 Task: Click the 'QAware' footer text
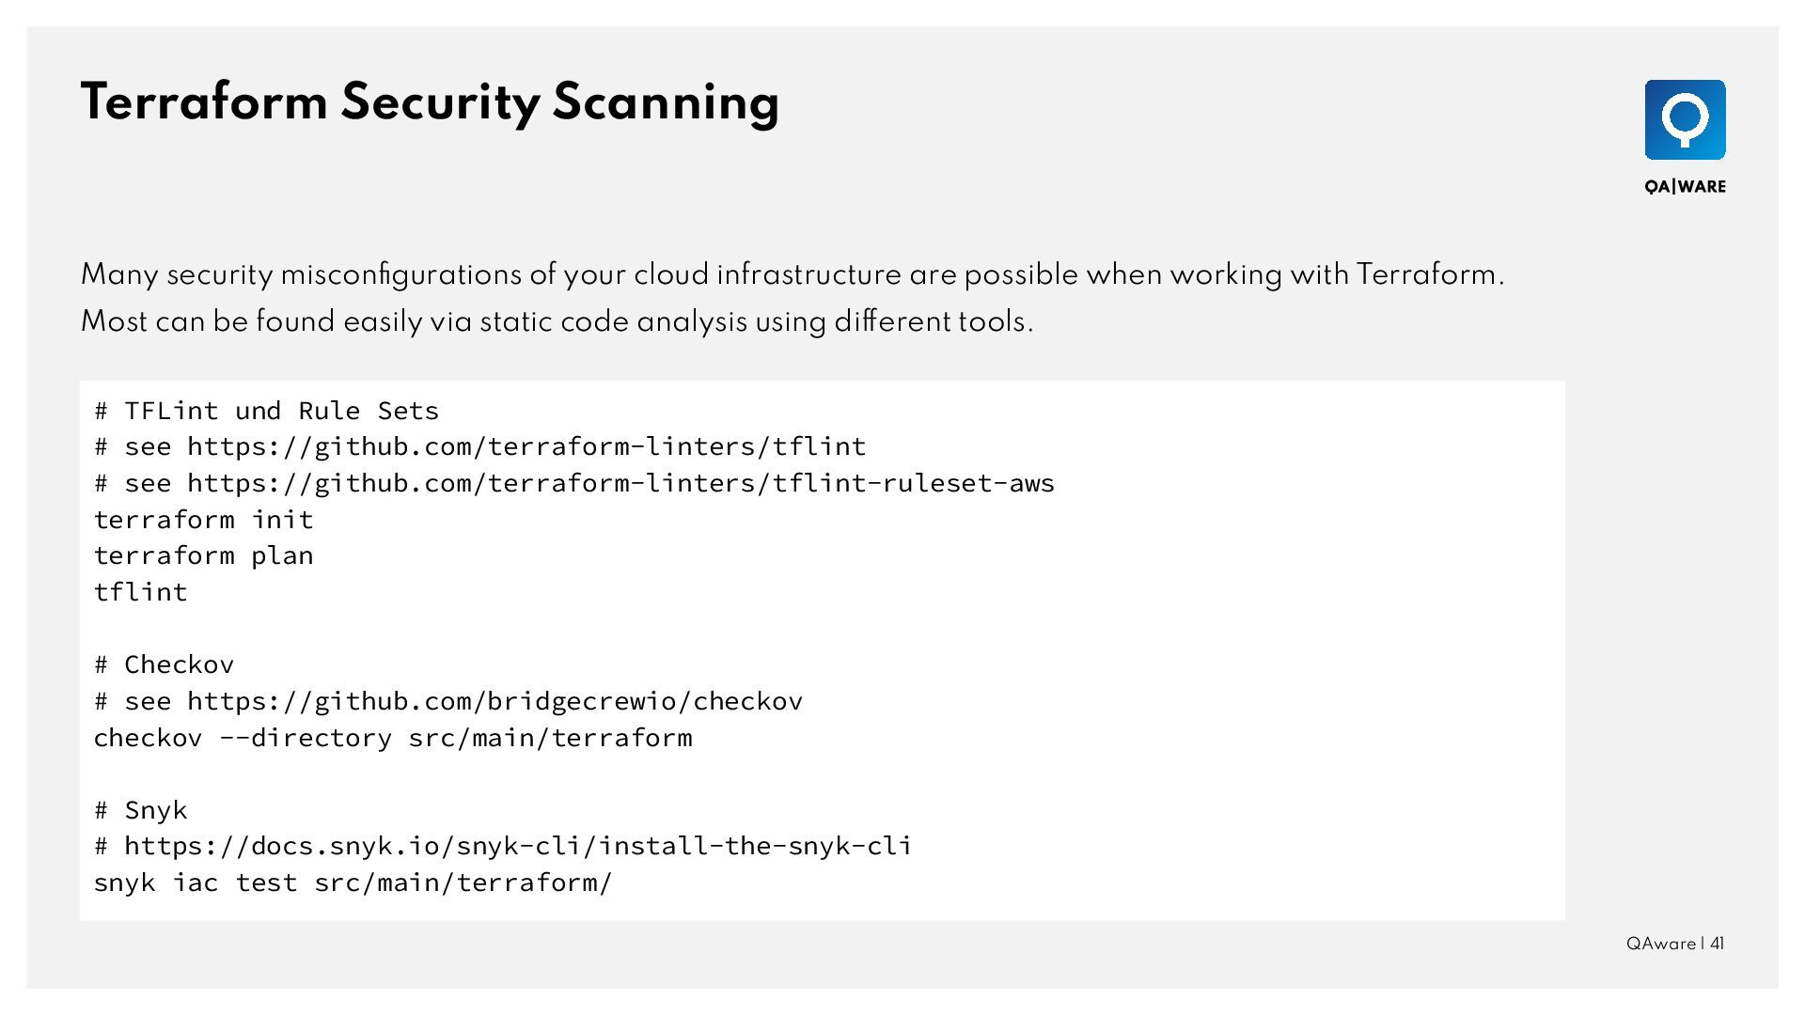point(1660,945)
